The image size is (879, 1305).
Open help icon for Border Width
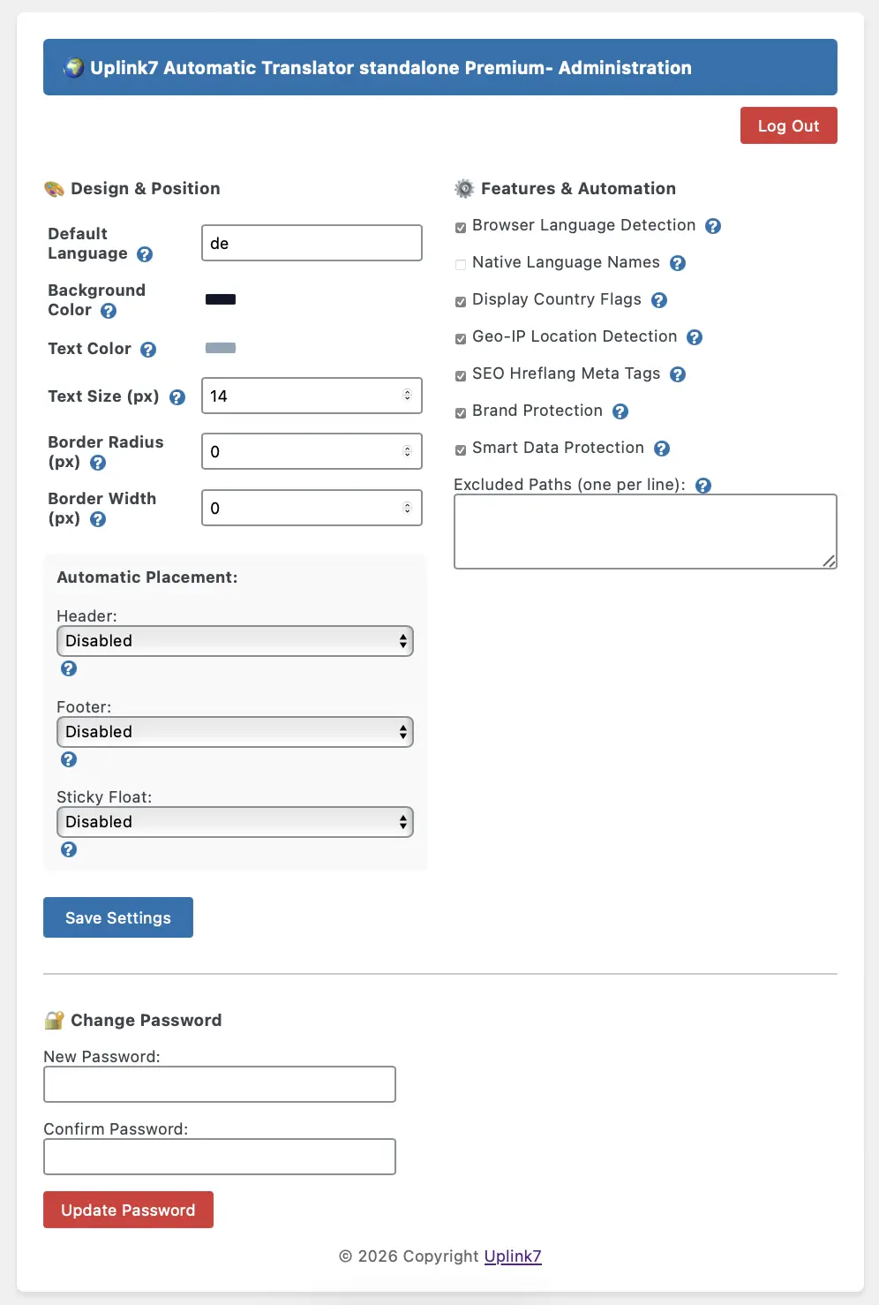click(98, 519)
